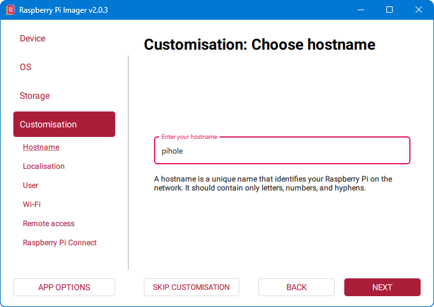Open the Localisation settings page
This screenshot has width=434, height=307.
44,166
